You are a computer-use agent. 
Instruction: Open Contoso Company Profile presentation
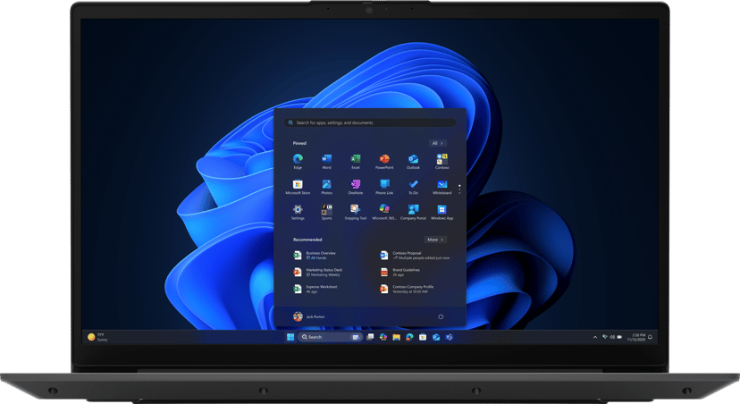[408, 289]
